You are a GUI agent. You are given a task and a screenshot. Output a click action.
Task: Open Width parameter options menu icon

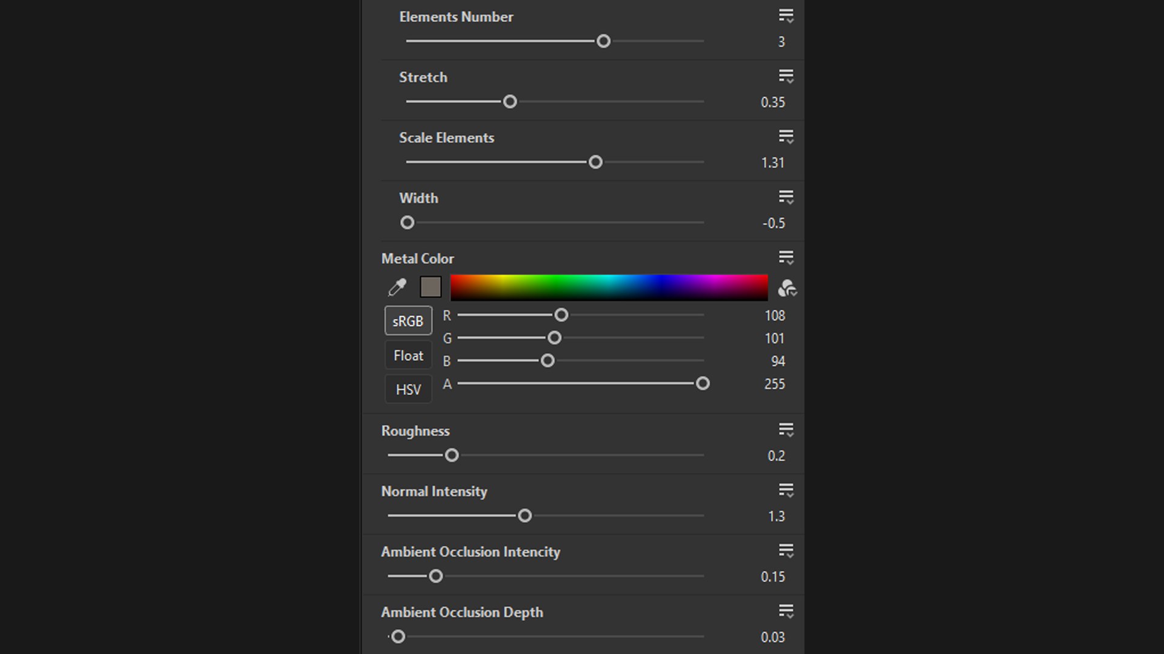point(786,198)
